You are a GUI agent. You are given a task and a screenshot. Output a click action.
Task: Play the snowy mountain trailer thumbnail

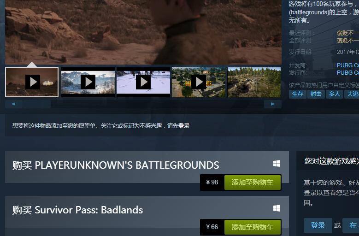(x=88, y=82)
